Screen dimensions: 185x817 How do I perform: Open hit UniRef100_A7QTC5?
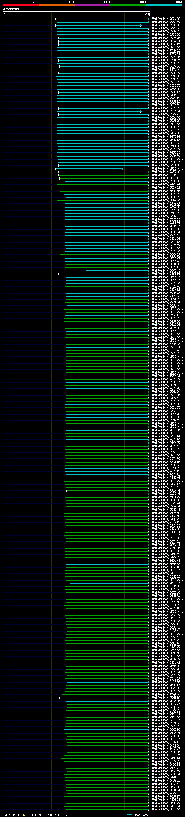[166, 60]
